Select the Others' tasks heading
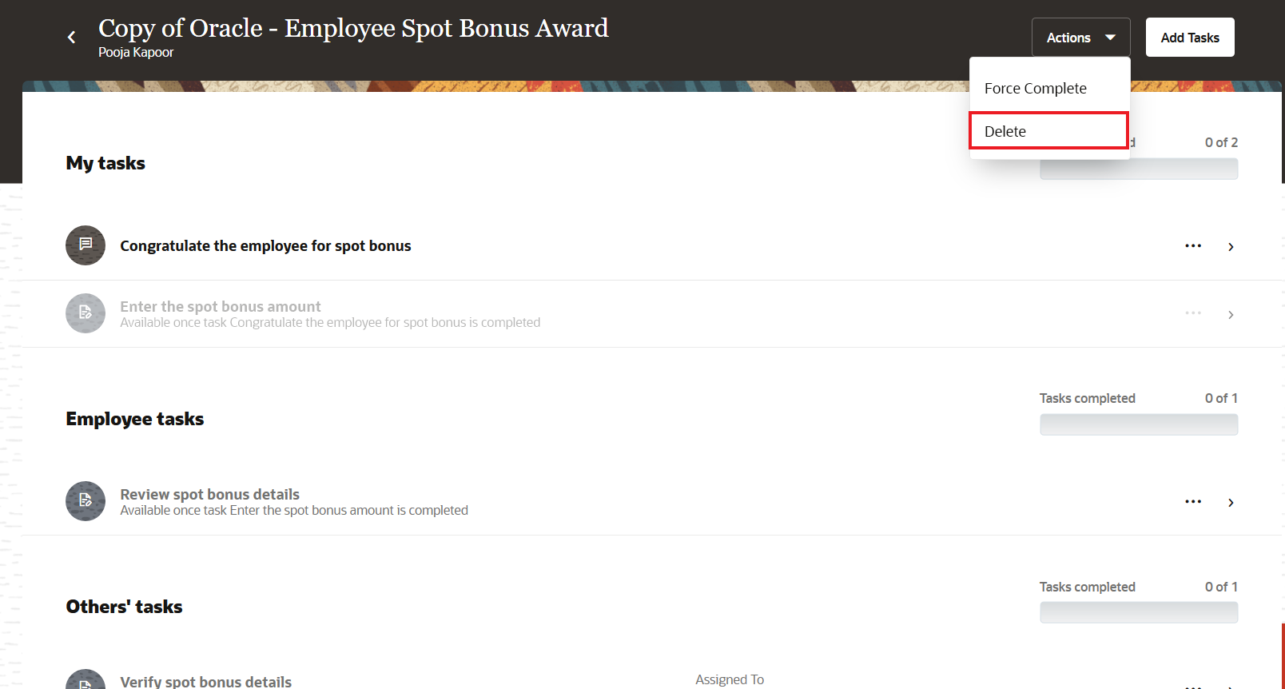Viewport: 1285px width, 689px height. [124, 607]
